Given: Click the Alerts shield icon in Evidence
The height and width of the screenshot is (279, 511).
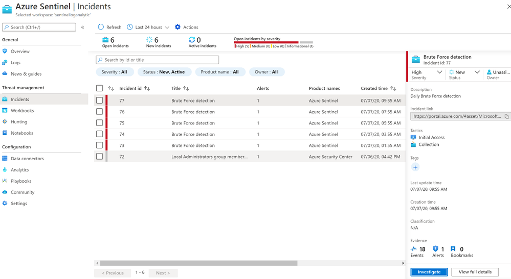Looking at the screenshot, I should coord(435,249).
